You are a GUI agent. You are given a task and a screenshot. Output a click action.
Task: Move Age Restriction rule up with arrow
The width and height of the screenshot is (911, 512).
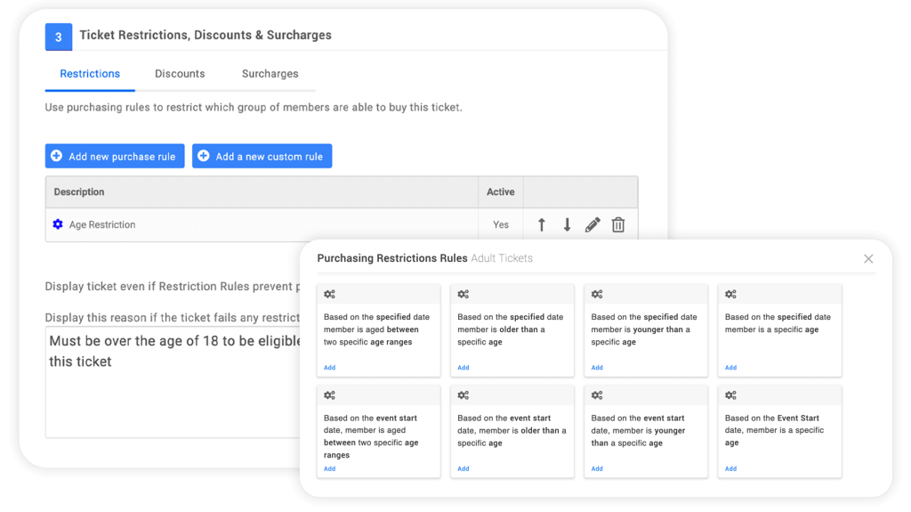(542, 224)
